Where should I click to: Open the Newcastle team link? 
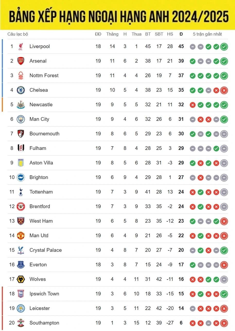pos(41,104)
